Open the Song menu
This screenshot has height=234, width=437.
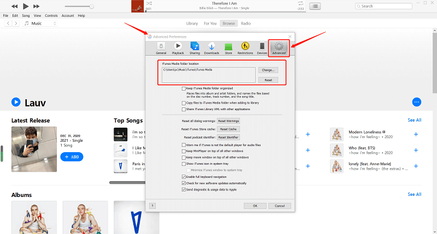(x=26, y=16)
